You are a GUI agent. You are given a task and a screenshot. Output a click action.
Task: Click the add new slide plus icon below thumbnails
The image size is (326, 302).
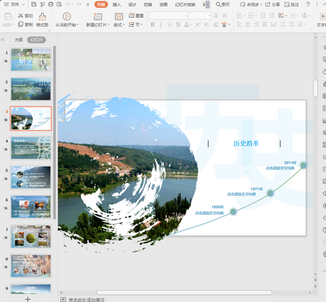[x=28, y=299]
